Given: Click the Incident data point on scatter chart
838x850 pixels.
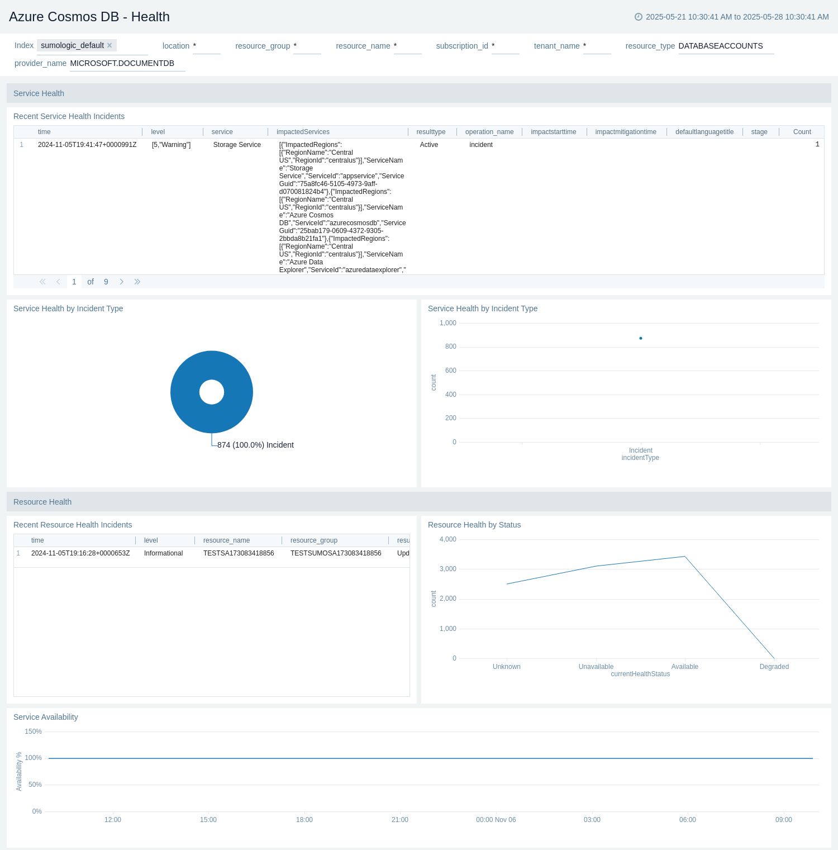Looking at the screenshot, I should (x=641, y=338).
